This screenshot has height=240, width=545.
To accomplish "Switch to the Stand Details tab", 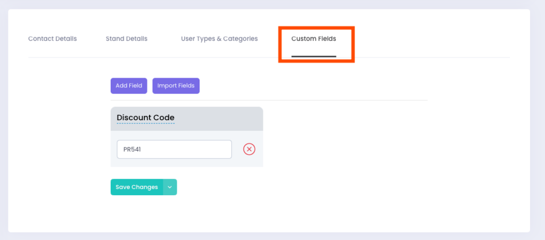I will pyautogui.click(x=127, y=39).
